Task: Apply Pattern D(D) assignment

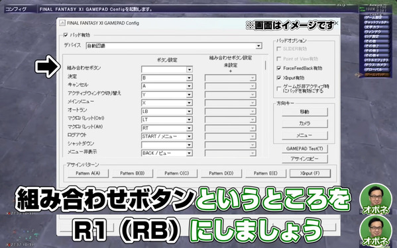Action: (221, 173)
